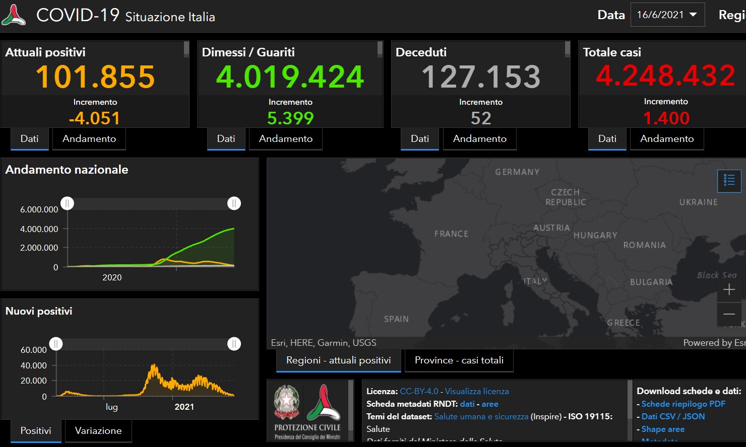Select the Variazione tab

pyautogui.click(x=98, y=431)
